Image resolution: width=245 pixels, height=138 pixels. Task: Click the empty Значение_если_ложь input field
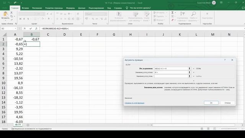tap(171, 76)
